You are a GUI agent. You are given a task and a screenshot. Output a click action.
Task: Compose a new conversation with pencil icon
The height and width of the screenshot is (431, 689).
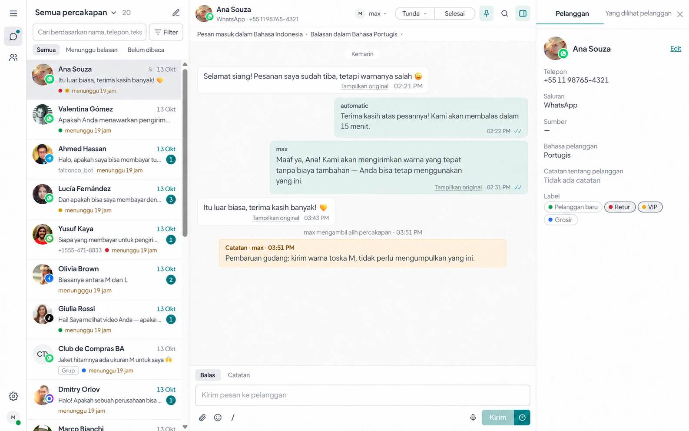(176, 13)
